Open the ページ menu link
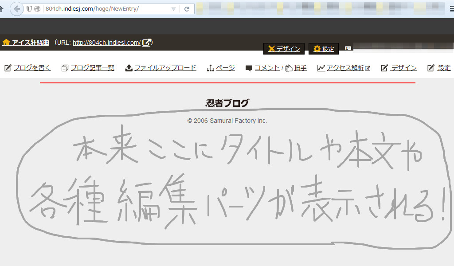The width and height of the screenshot is (454, 266). click(x=225, y=68)
